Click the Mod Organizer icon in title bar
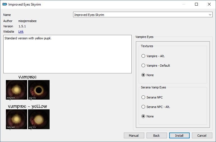 coord(5,4)
